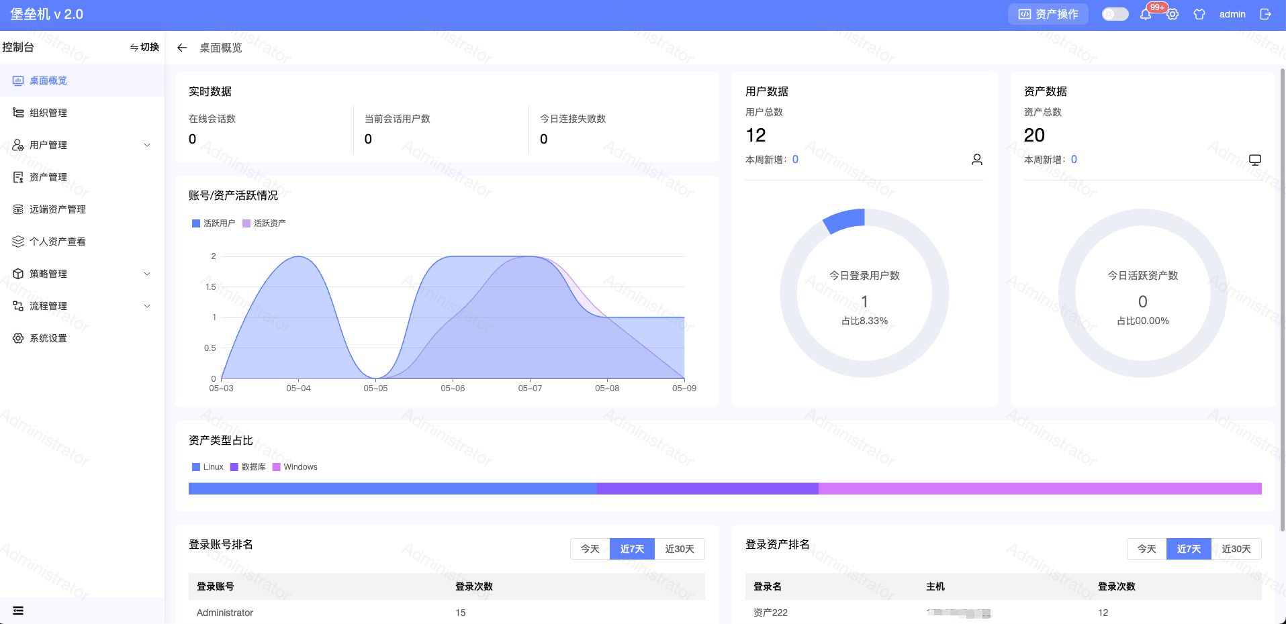Expand the 策略管理 submenu chevron
Image resolution: width=1286 pixels, height=624 pixels.
(x=147, y=274)
